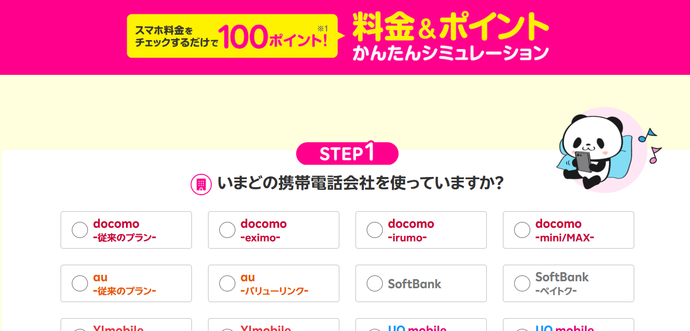
Task: Select docomo irumo as current carrier
Action: pos(375,230)
